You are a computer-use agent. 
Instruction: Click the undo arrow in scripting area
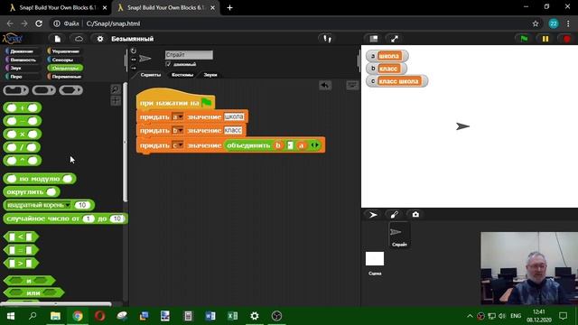point(325,86)
